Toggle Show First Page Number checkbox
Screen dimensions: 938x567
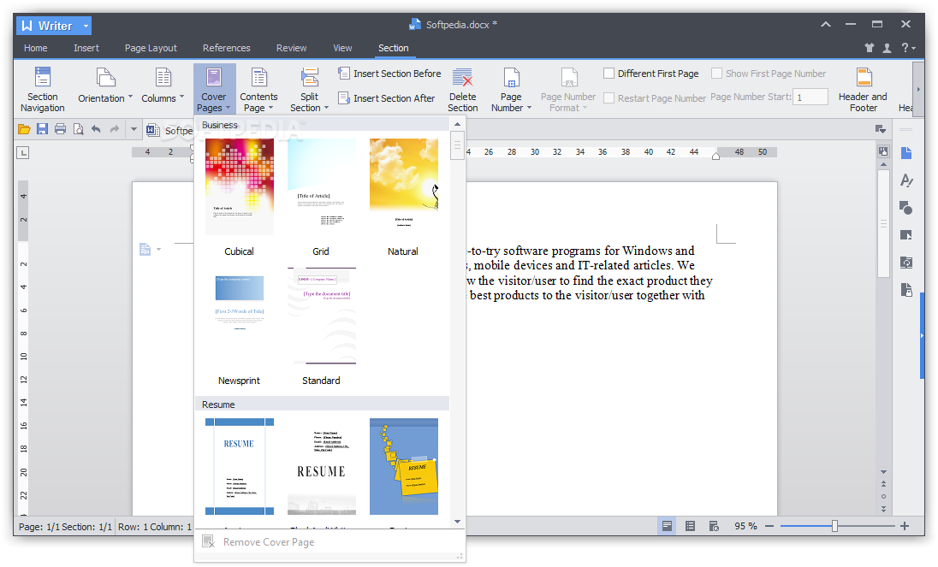point(716,74)
